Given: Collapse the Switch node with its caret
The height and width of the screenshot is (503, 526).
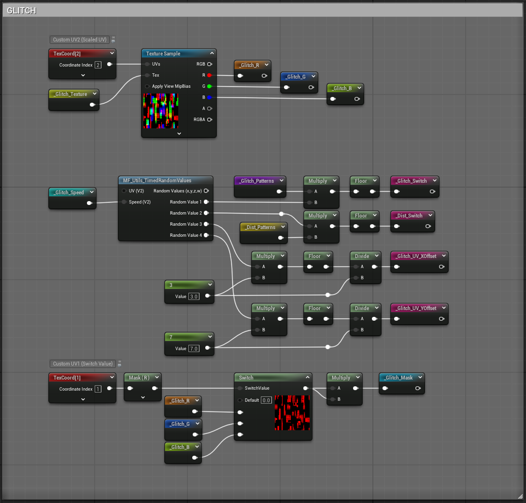Looking at the screenshot, I should tap(308, 378).
